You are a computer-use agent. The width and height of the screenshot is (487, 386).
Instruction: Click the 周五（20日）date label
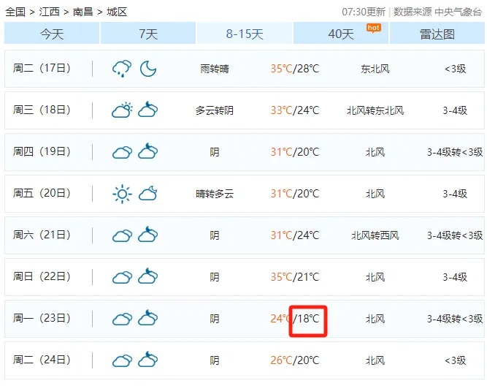click(42, 193)
